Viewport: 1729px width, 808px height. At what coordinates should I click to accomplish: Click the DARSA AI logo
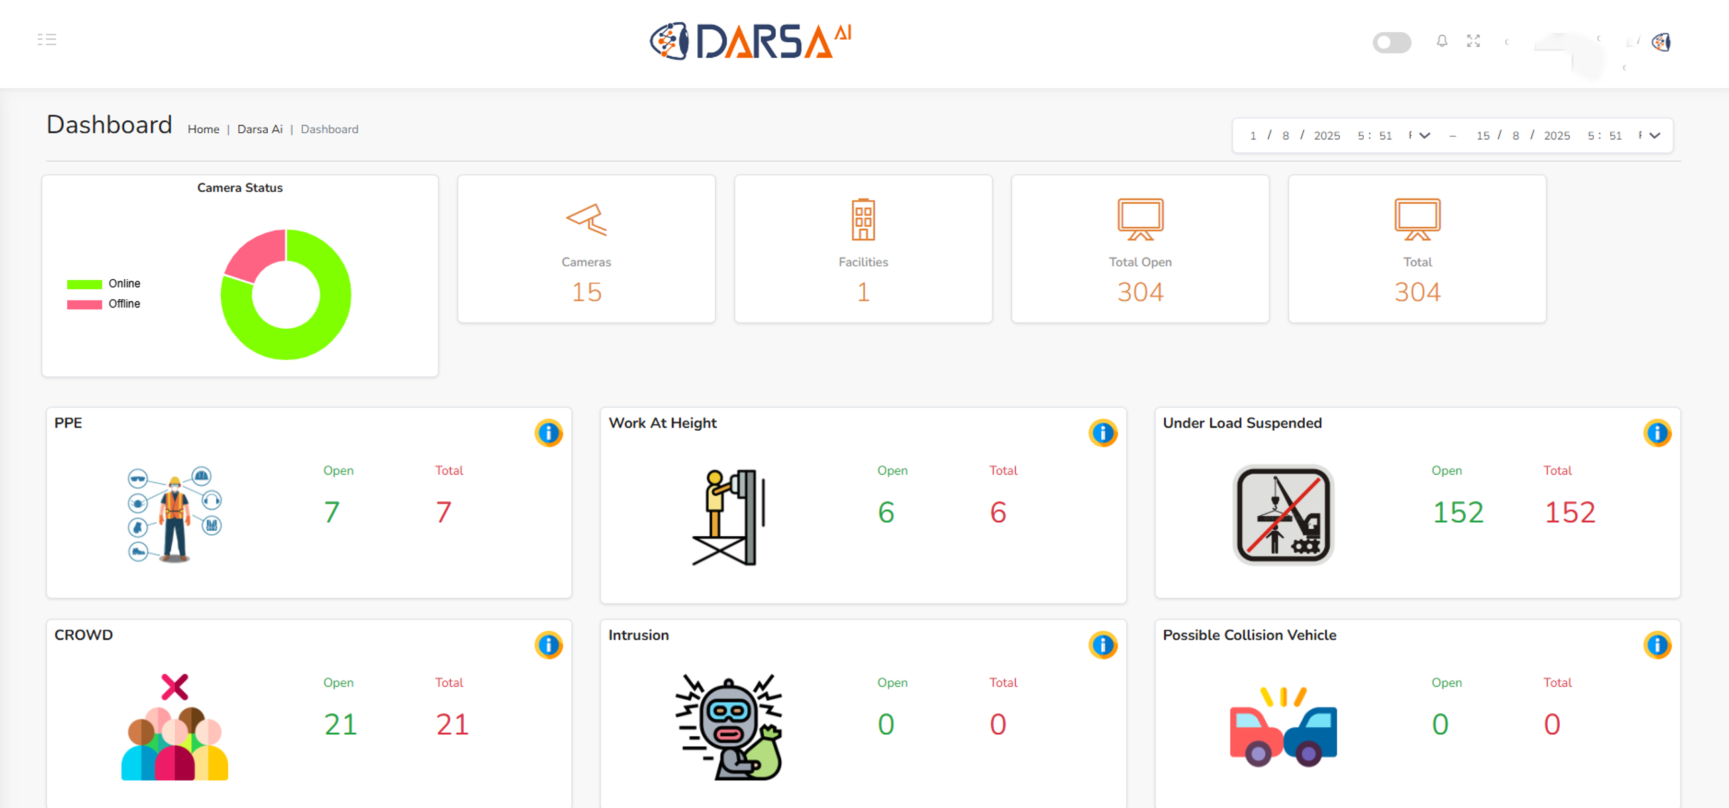[x=750, y=42]
